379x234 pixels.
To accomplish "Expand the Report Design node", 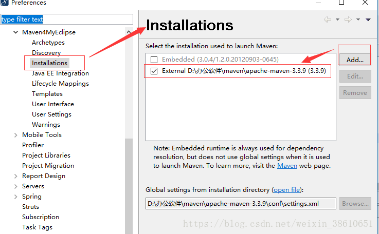I will (16, 177).
